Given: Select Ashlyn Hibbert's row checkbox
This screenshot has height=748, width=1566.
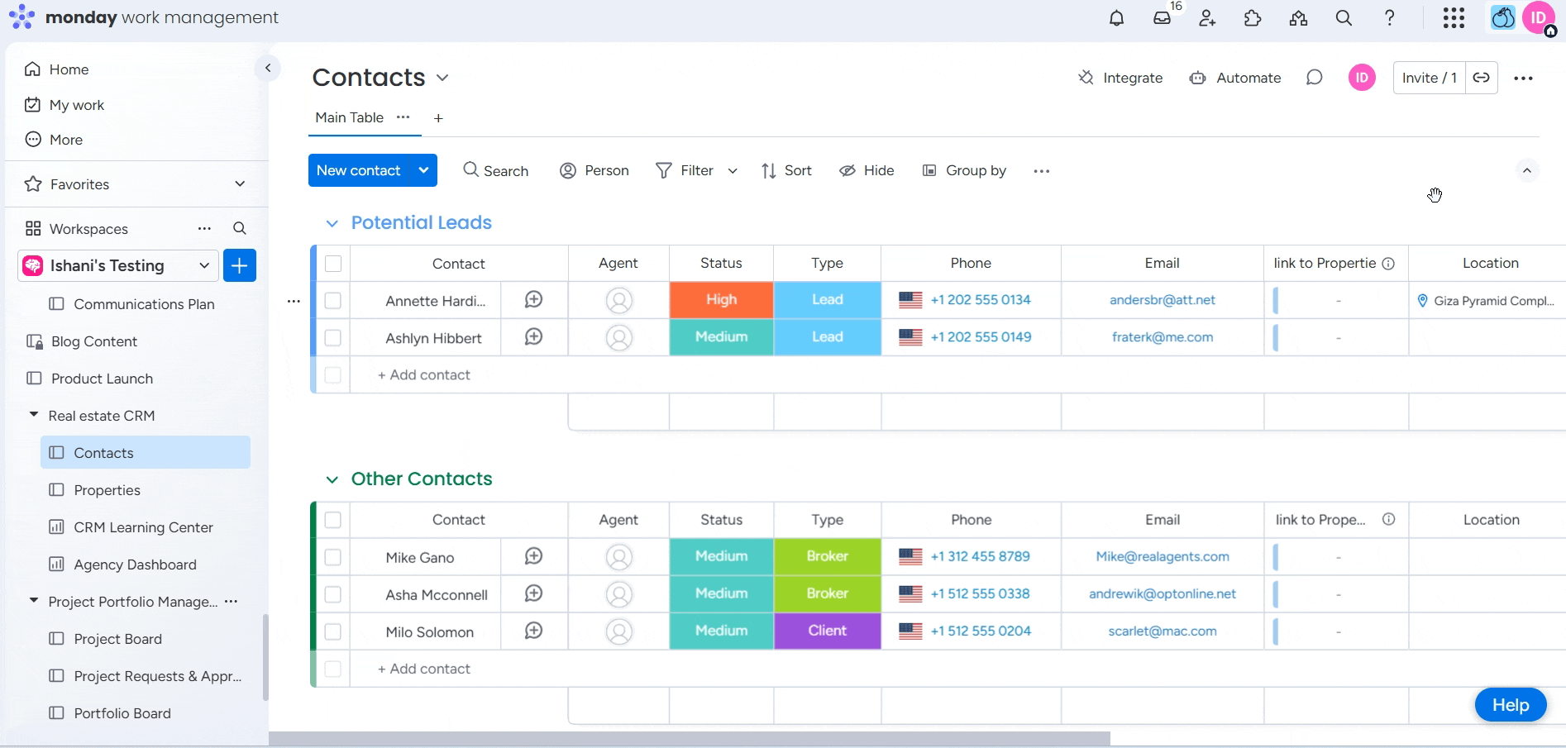Looking at the screenshot, I should click(x=333, y=337).
